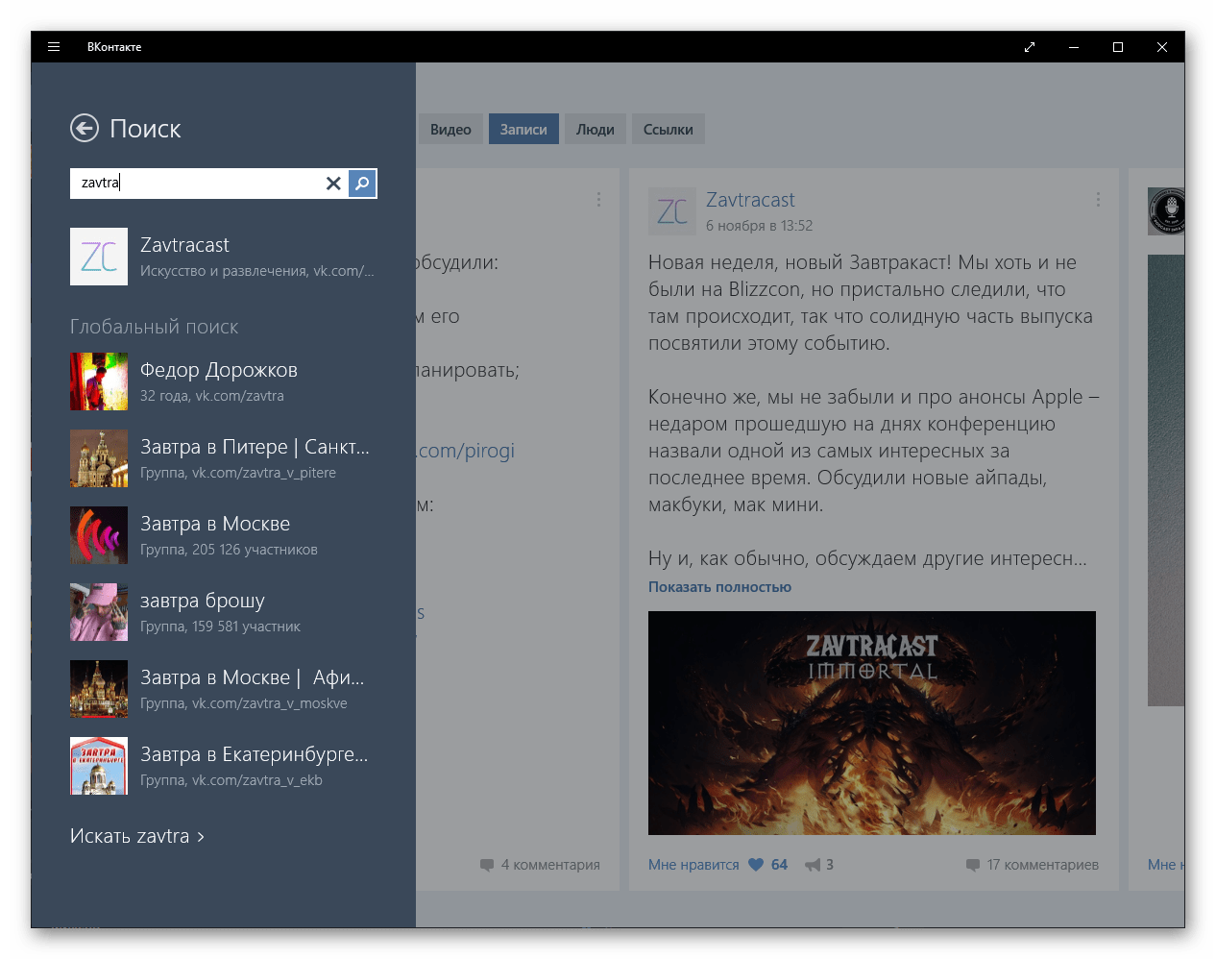Viewport: 1216px width, 959px height.
Task: Go back using the arrow beside Поиск
Action: [x=85, y=128]
